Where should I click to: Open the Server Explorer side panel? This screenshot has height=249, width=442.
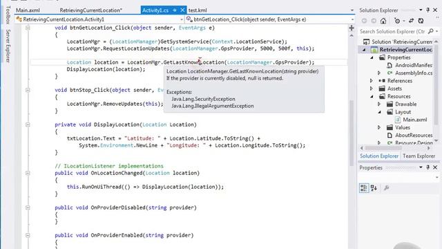click(8, 46)
